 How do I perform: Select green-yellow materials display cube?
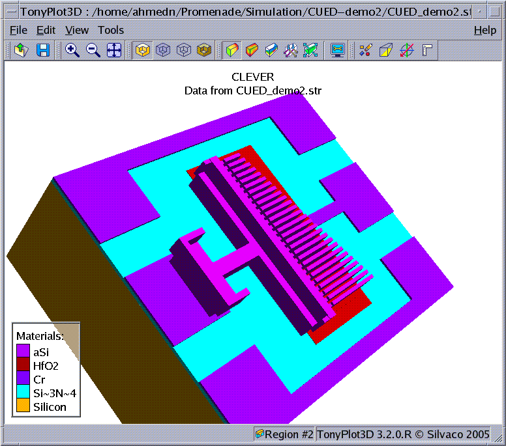pos(232,50)
